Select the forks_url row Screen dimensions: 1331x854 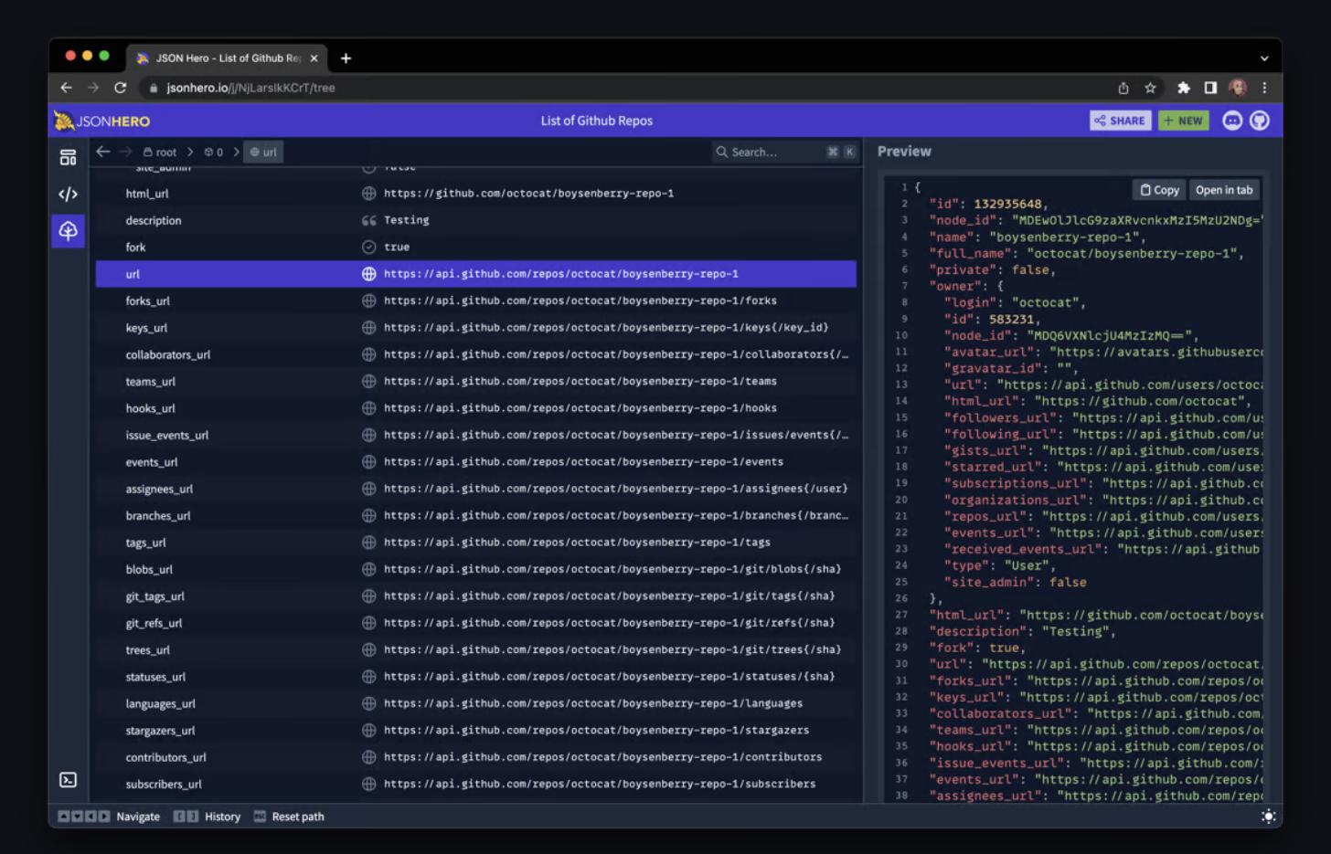tap(476, 300)
